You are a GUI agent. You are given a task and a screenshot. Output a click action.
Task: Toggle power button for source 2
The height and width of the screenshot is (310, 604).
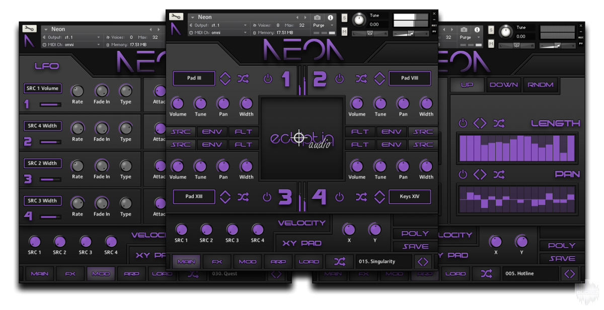(x=340, y=79)
